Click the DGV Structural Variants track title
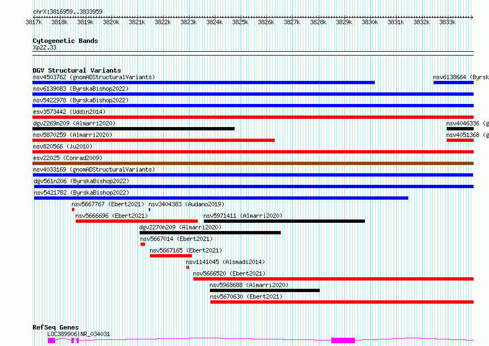 pos(77,70)
